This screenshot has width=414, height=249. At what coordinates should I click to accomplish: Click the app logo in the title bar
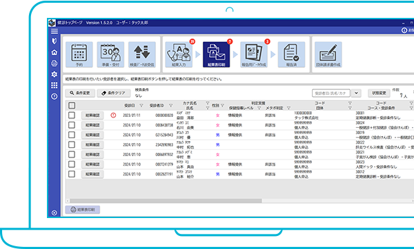tap(52, 23)
